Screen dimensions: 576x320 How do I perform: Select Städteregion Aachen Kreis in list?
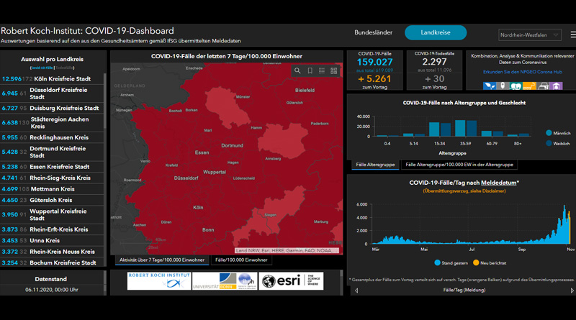pyautogui.click(x=52, y=122)
